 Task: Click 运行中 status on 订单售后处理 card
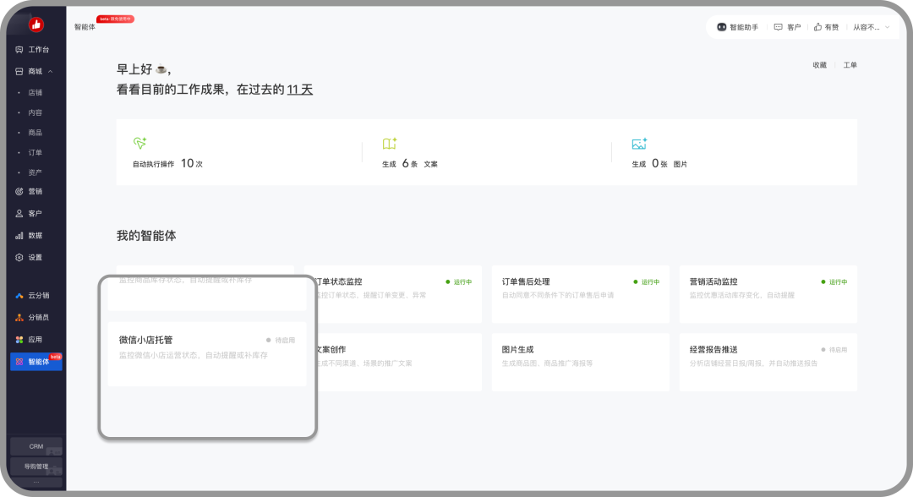[647, 281]
